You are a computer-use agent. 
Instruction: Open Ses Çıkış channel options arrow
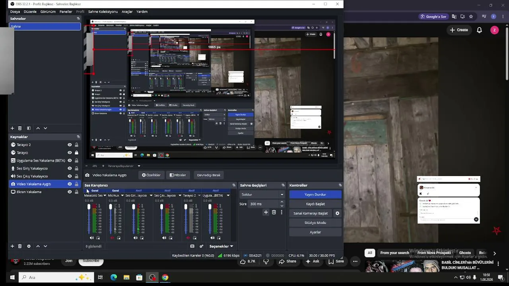180,195
